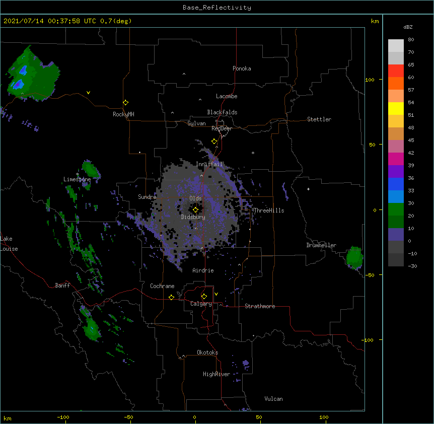Click the Sylvan label
The height and width of the screenshot is (424, 434).
pos(196,123)
